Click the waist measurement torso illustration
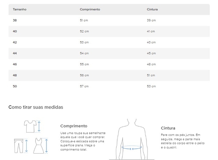This screenshot has width=218, height=160. pyautogui.click(x=132, y=139)
